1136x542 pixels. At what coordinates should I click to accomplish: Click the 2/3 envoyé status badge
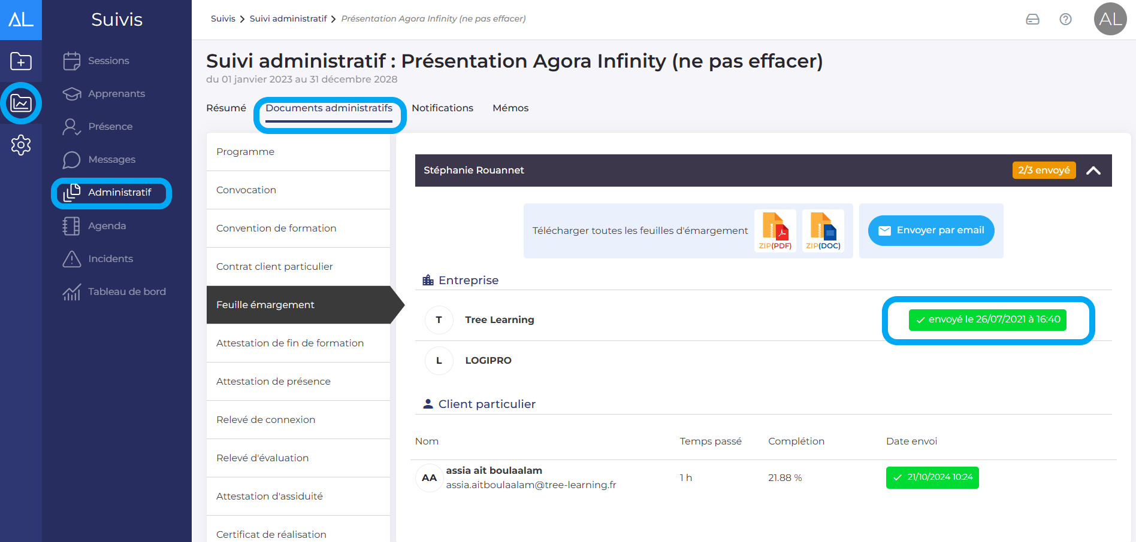pos(1043,170)
